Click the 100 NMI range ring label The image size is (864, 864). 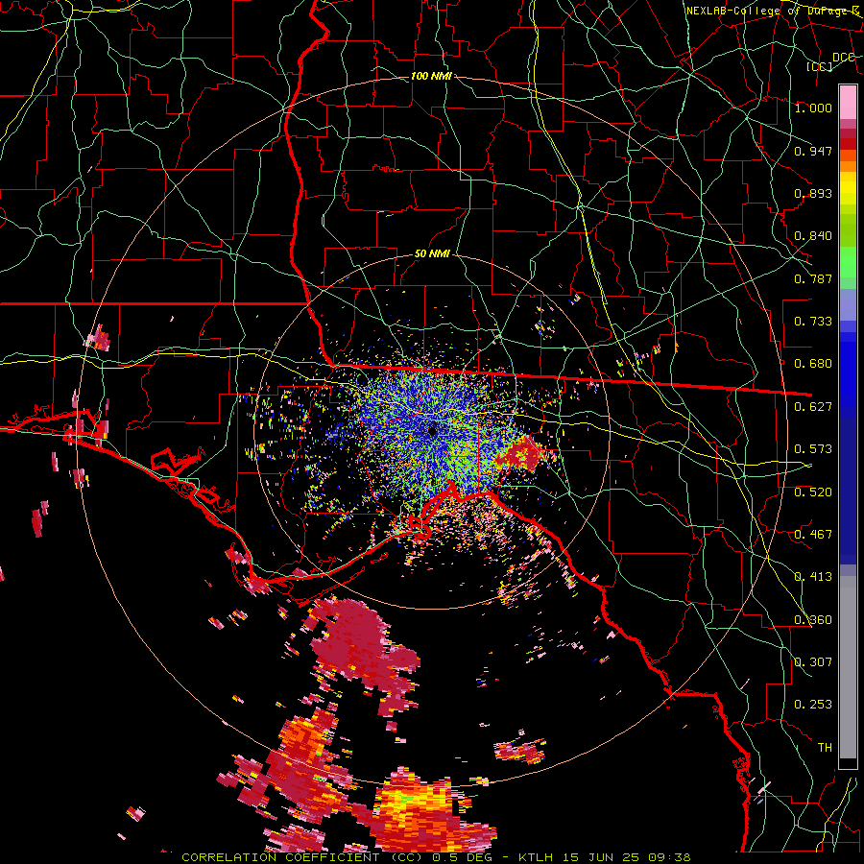[431, 76]
